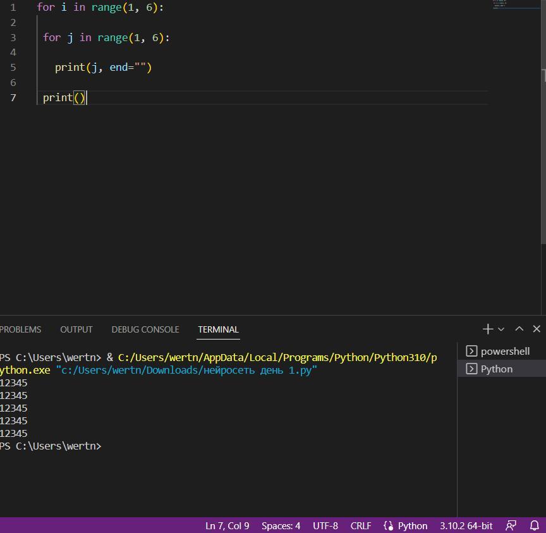This screenshot has height=533, width=546.
Task: Click the New Terminal plus icon
Action: (487, 329)
